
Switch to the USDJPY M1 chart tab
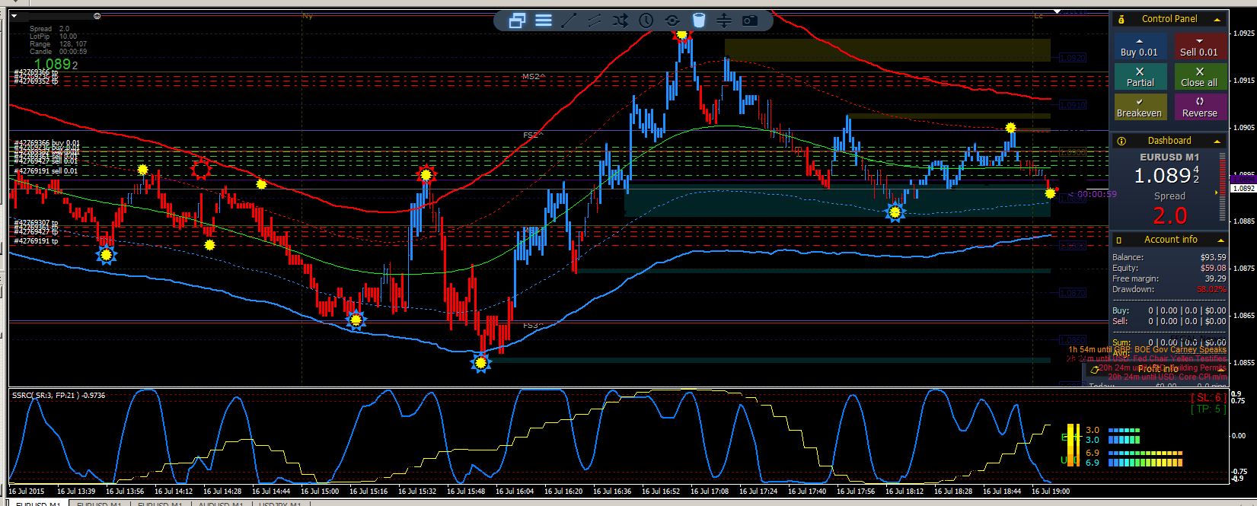[278, 504]
